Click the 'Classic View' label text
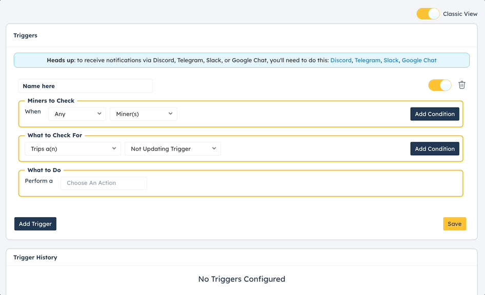 pos(460,14)
